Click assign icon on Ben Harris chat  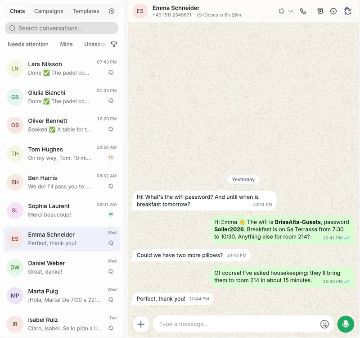111,186
